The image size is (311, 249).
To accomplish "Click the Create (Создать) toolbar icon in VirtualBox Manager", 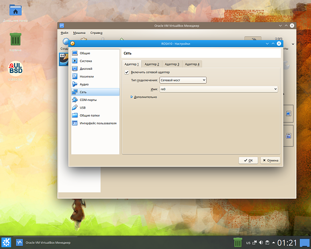I will tap(65, 42).
